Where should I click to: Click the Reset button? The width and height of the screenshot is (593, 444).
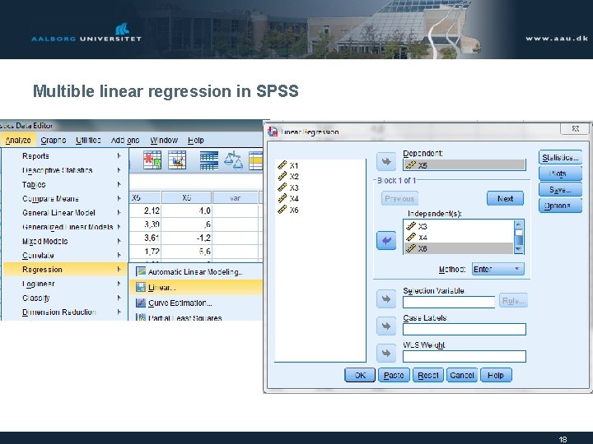(x=428, y=375)
